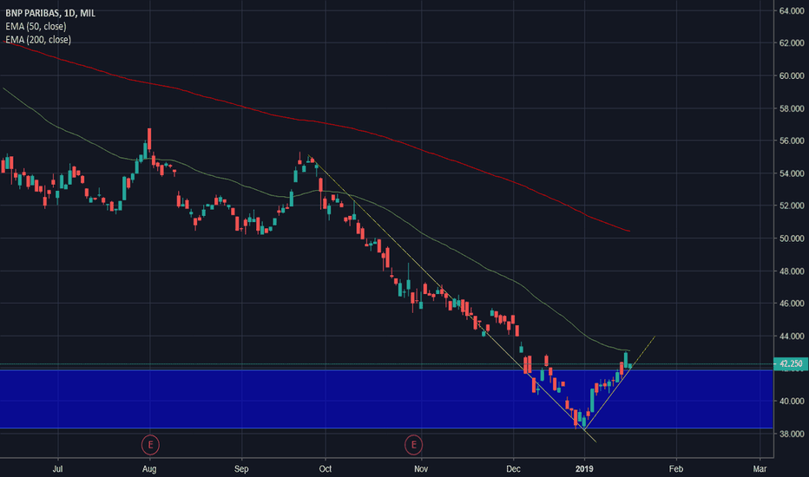Click the 40.000 price axis label
Screen dimensions: 809x477
(x=792, y=402)
